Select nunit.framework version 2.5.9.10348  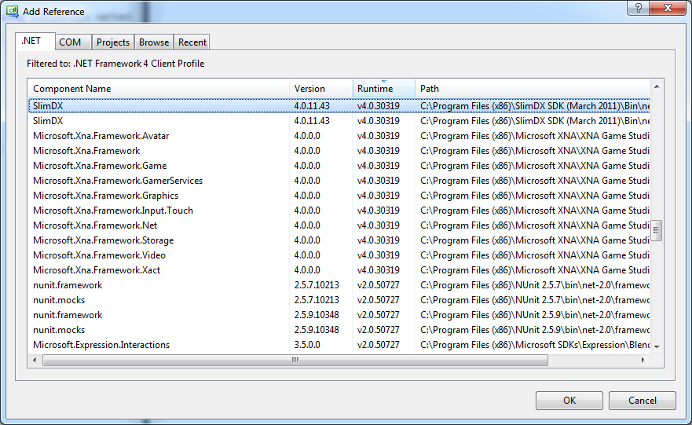tap(339, 315)
